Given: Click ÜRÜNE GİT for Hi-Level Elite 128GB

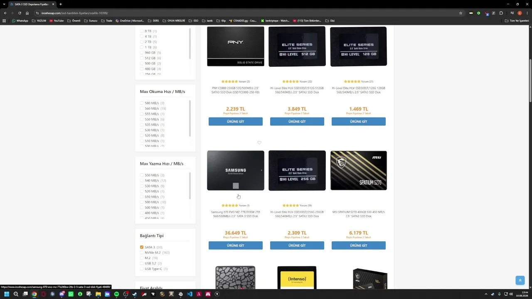Looking at the screenshot, I should [359, 121].
